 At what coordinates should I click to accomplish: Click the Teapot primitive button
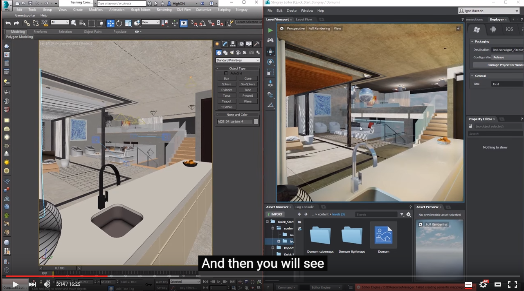pos(226,101)
